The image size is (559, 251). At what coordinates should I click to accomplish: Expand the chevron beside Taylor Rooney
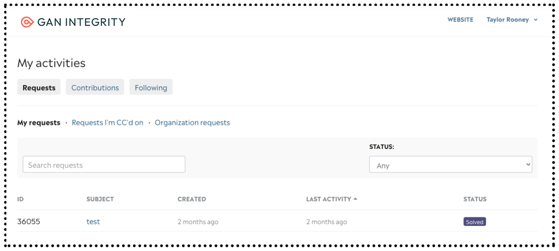tap(536, 20)
